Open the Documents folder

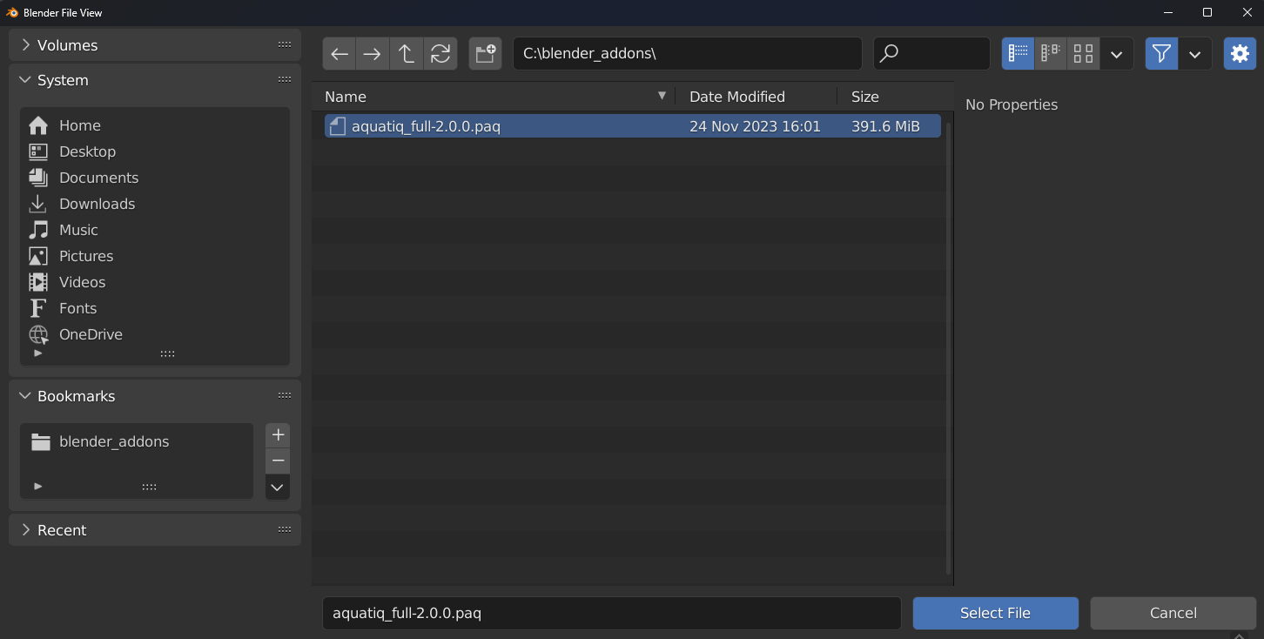98,177
